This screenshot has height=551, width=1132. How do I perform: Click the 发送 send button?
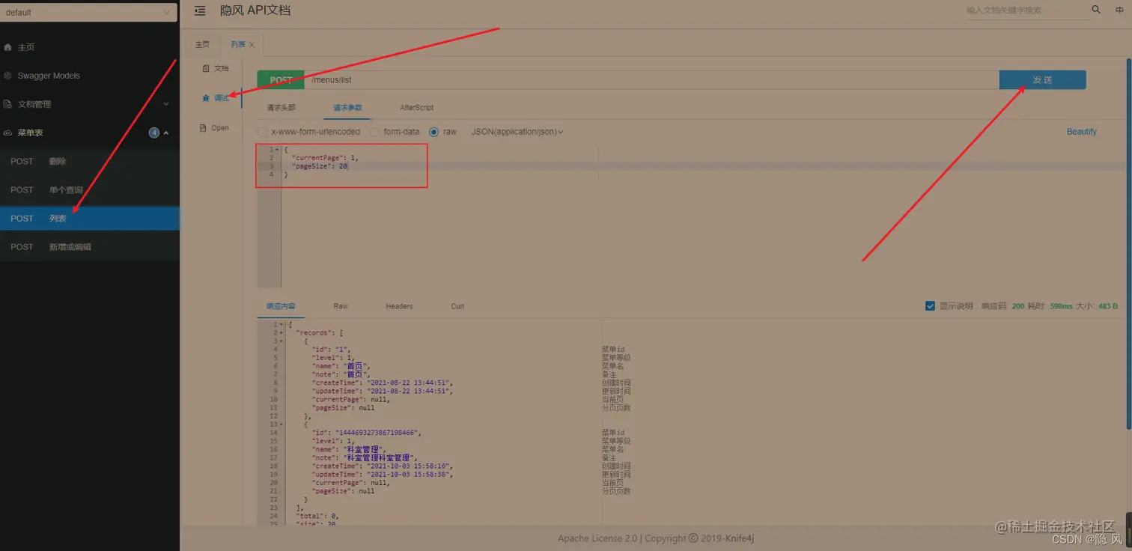[x=1042, y=80]
